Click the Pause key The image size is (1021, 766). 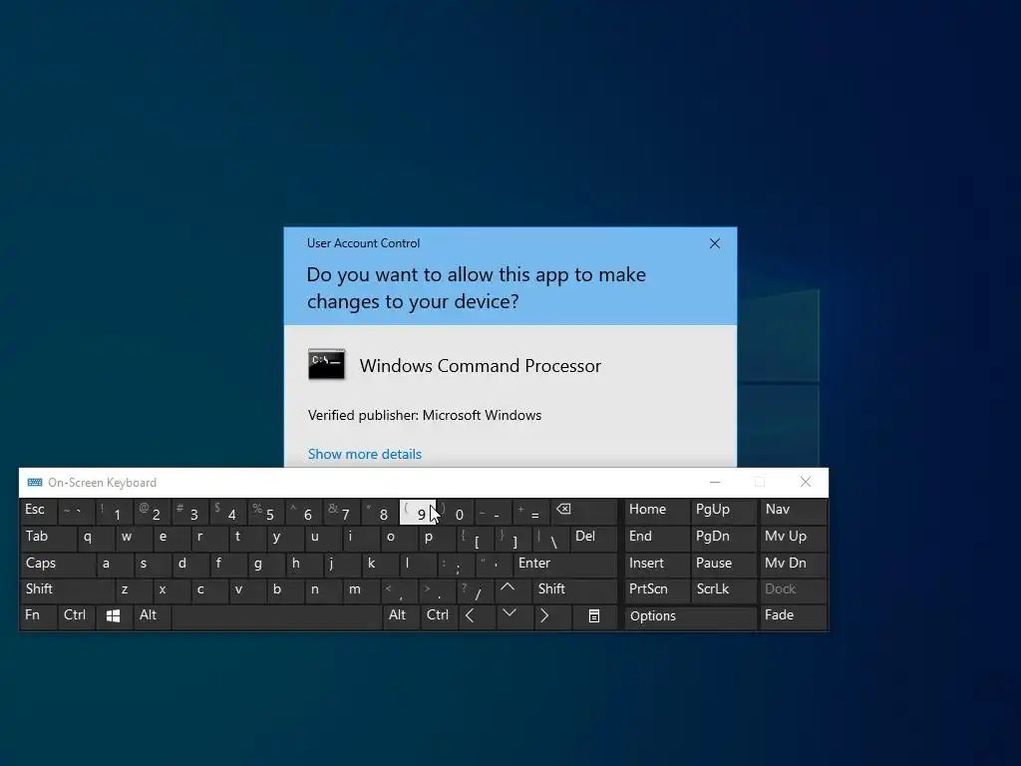coord(724,565)
